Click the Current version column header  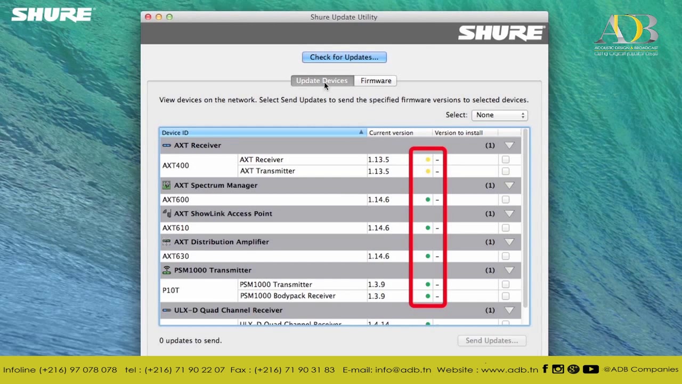[x=399, y=133]
